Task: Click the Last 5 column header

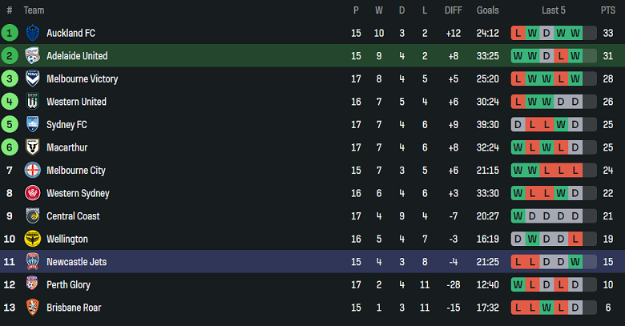Action: (553, 10)
